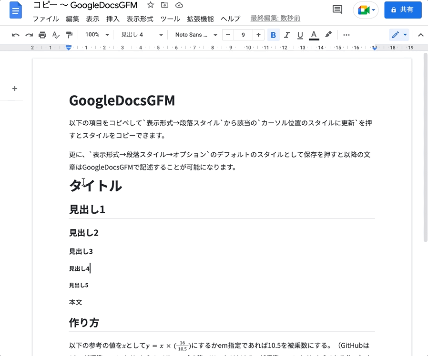
Task: Redo the last action
Action: coord(29,35)
